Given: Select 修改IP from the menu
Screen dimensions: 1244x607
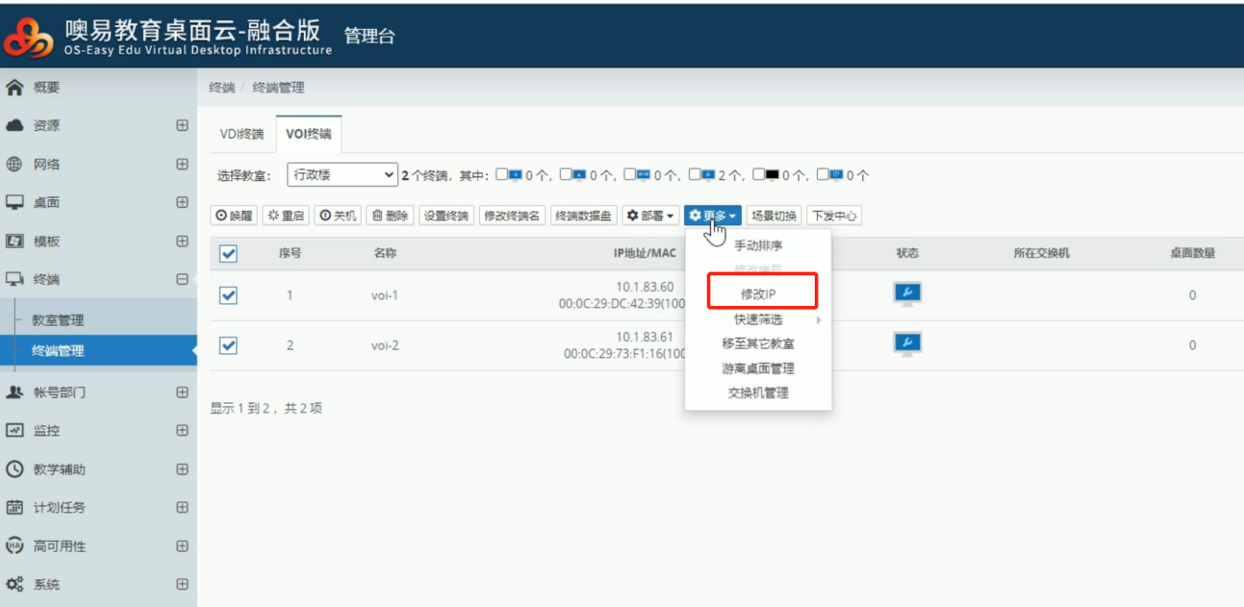Looking at the screenshot, I should point(758,293).
